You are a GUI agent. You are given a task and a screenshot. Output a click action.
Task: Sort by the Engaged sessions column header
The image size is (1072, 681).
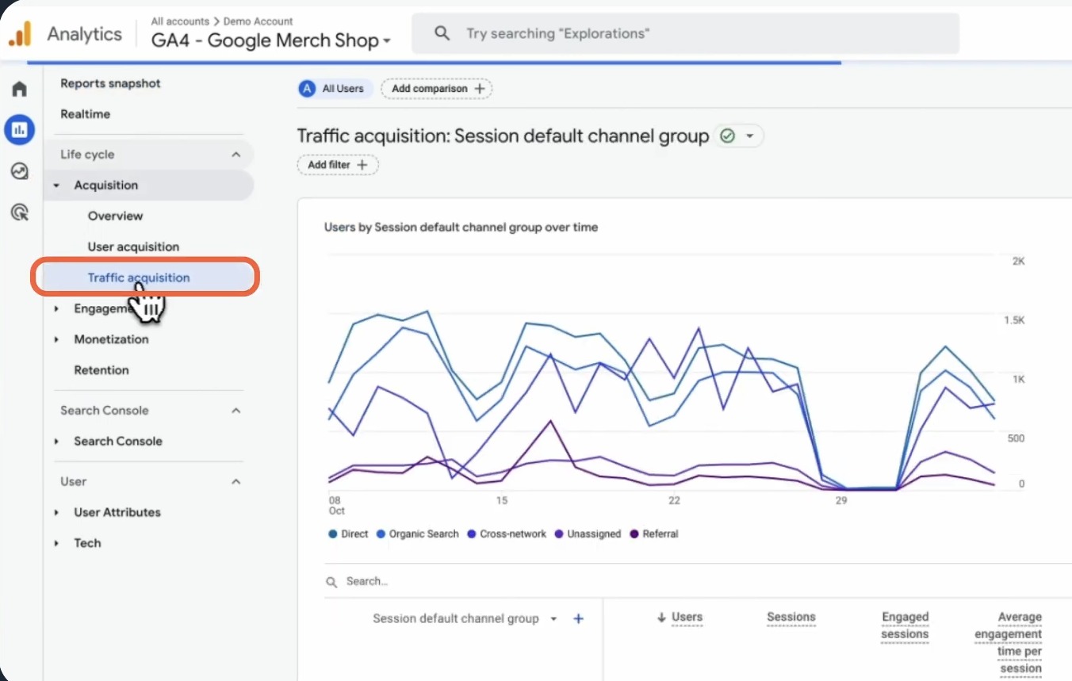(x=905, y=626)
